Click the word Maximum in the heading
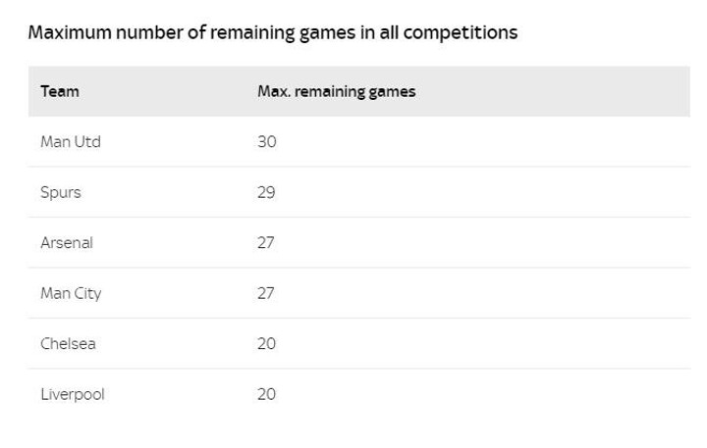This screenshot has height=448, width=707. click(70, 32)
